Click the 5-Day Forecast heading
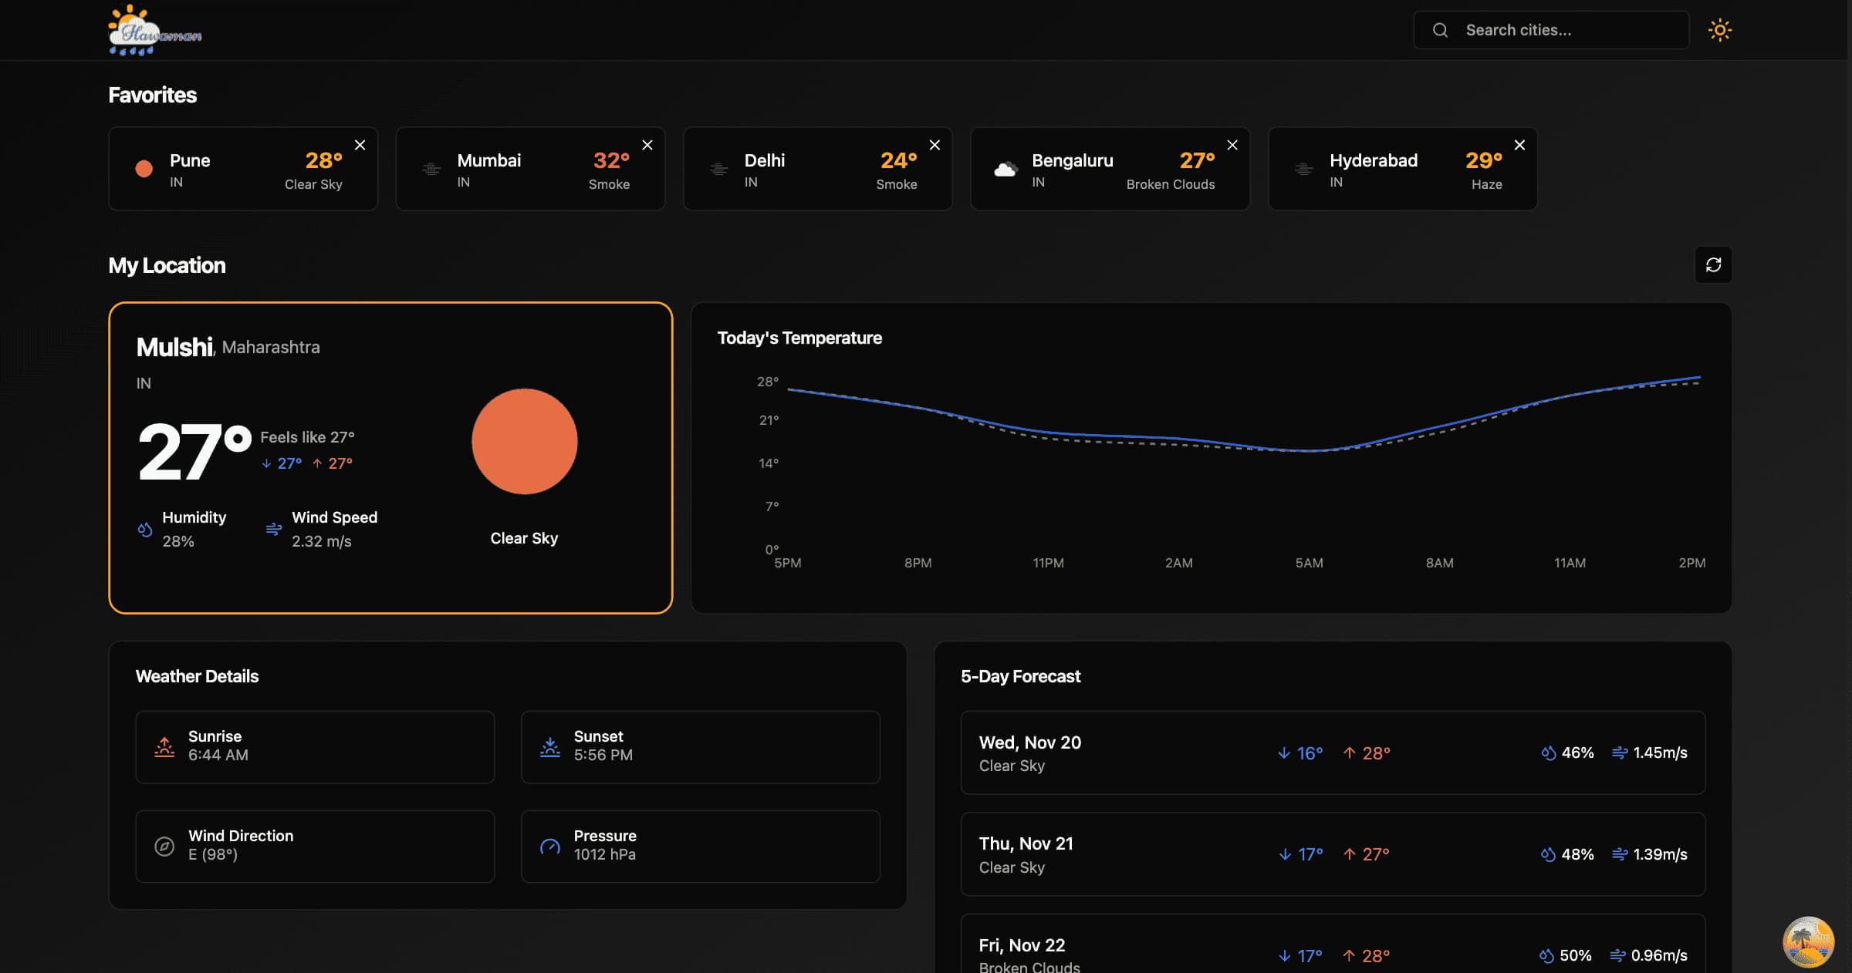This screenshot has height=973, width=1852. [x=1020, y=676]
